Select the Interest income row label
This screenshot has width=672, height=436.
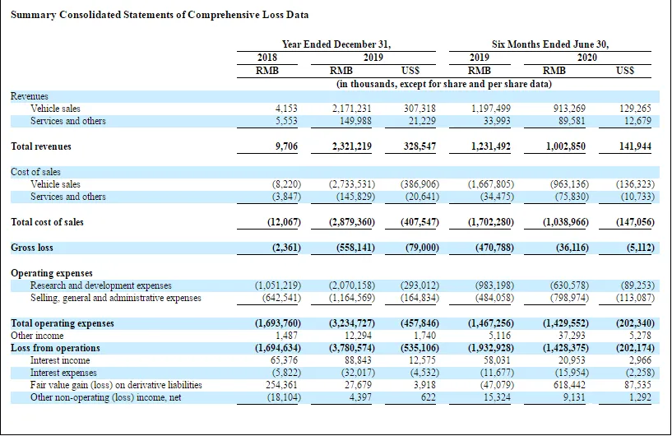60,360
